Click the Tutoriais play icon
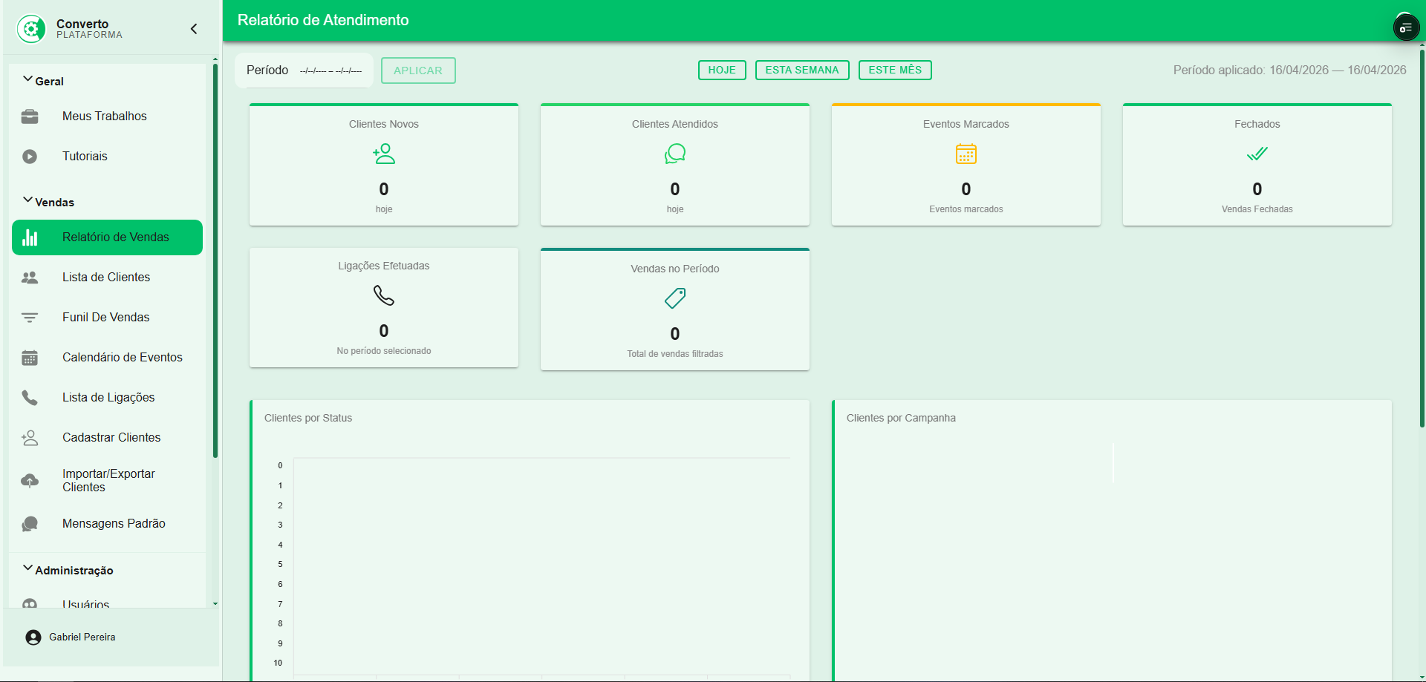This screenshot has width=1426, height=682. pos(30,157)
